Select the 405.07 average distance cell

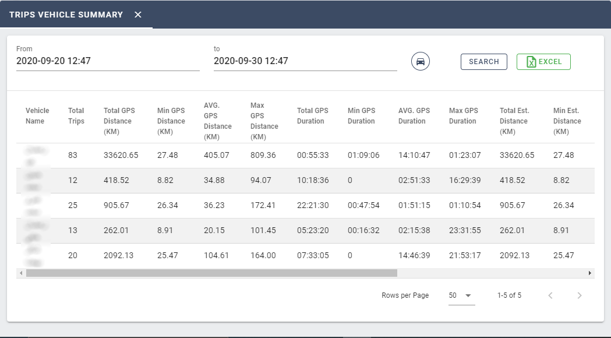click(216, 155)
